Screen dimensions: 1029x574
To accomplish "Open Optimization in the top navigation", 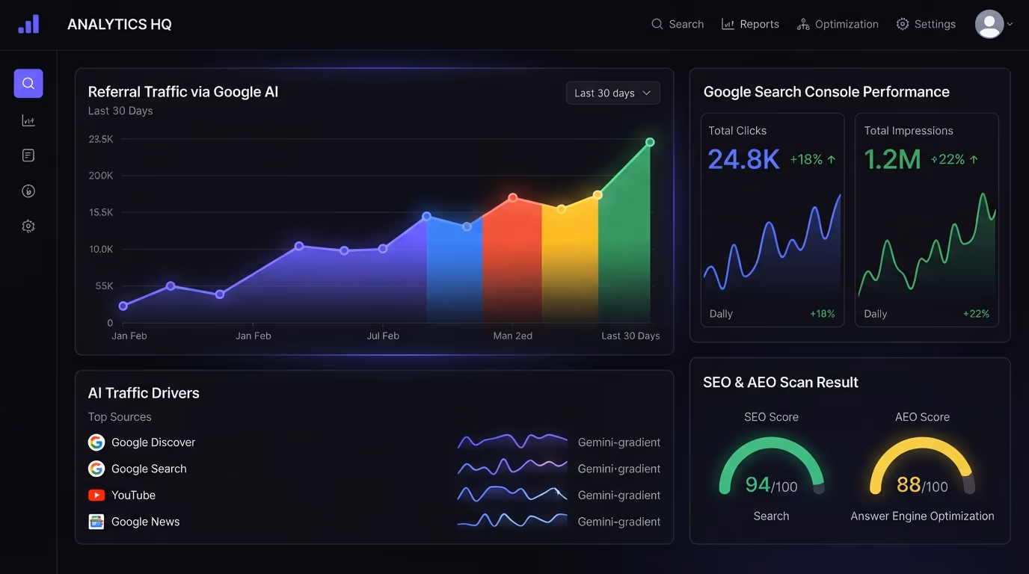I will coord(838,24).
